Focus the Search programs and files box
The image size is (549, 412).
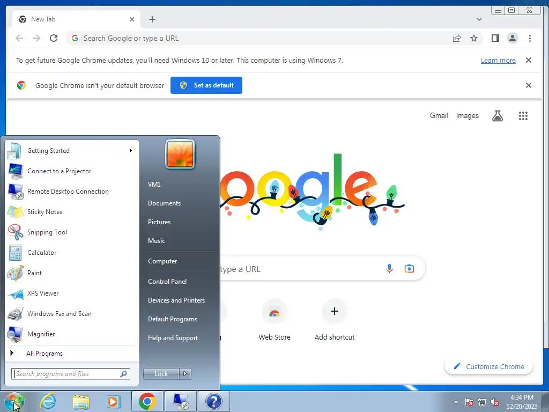point(71,374)
